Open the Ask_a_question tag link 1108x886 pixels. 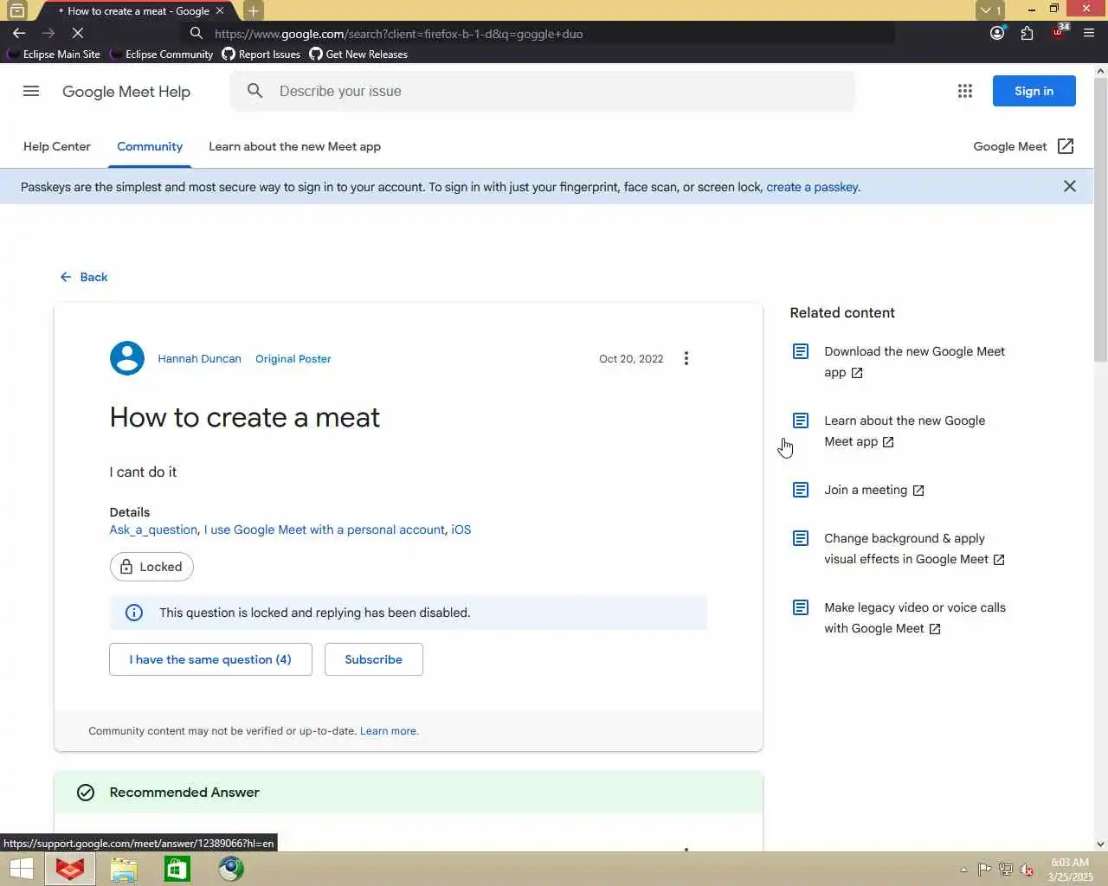(x=153, y=530)
